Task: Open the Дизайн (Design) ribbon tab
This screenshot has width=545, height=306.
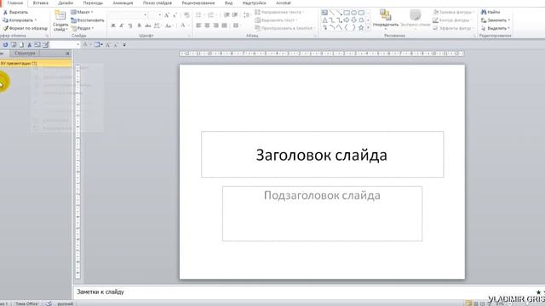Action: tap(66, 3)
